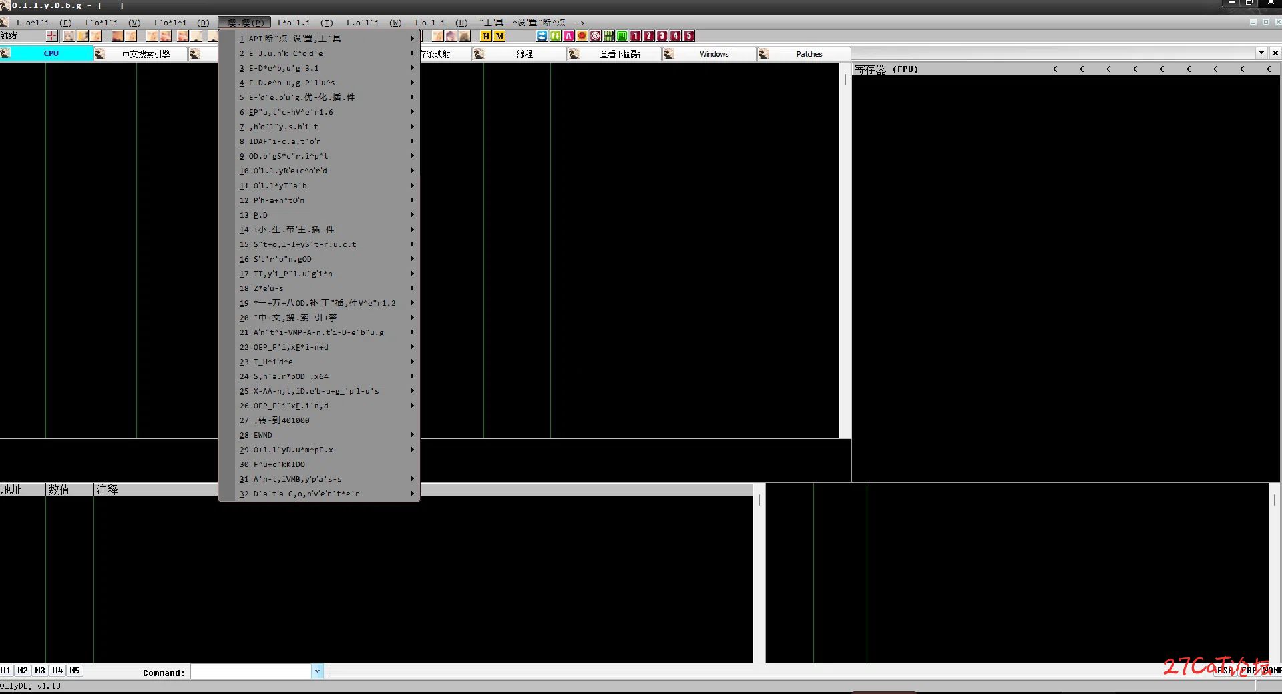Click the M5 button
This screenshot has height=694, width=1282.
pyautogui.click(x=75, y=671)
